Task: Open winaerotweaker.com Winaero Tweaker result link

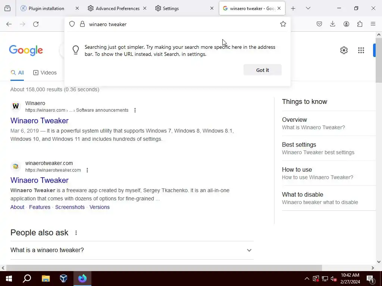Action: point(40,180)
